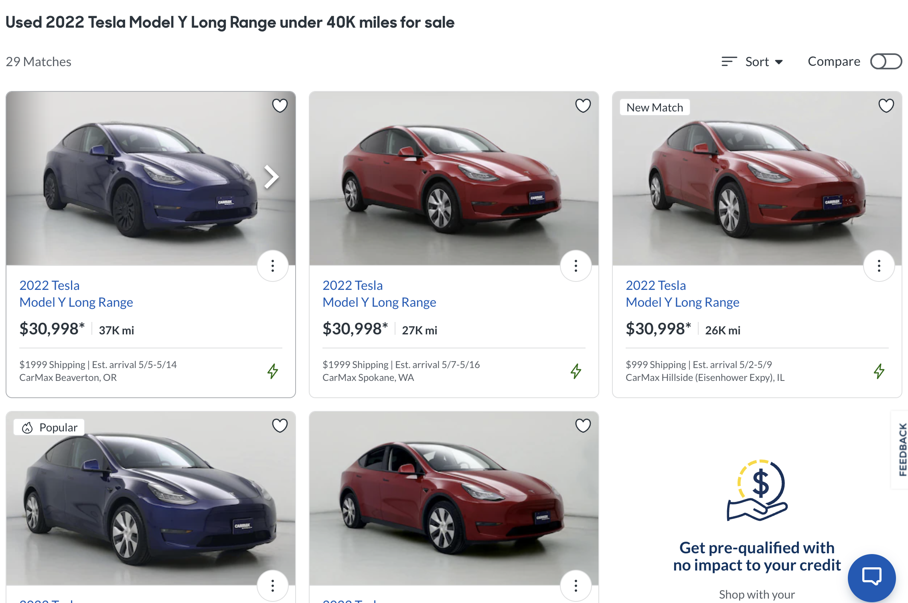This screenshot has height=603, width=908.
Task: Open 2022 Tesla Model Y link, Beaverton
Action: 76,293
